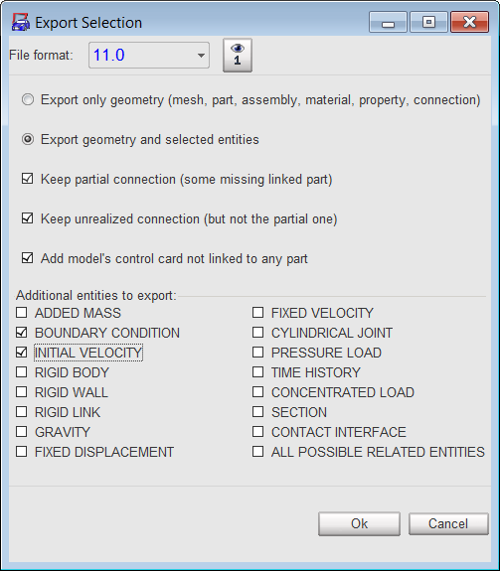Screen dimensions: 500x571
Task: Enable the RIGID LINK checkbox
Action: [x=22, y=411]
